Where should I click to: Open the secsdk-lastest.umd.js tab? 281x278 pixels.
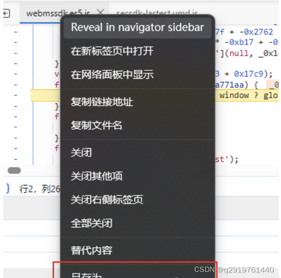[157, 12]
